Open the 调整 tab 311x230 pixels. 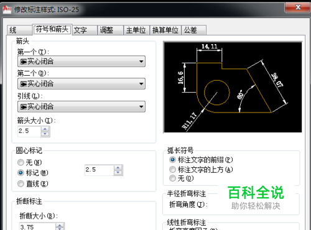point(110,30)
